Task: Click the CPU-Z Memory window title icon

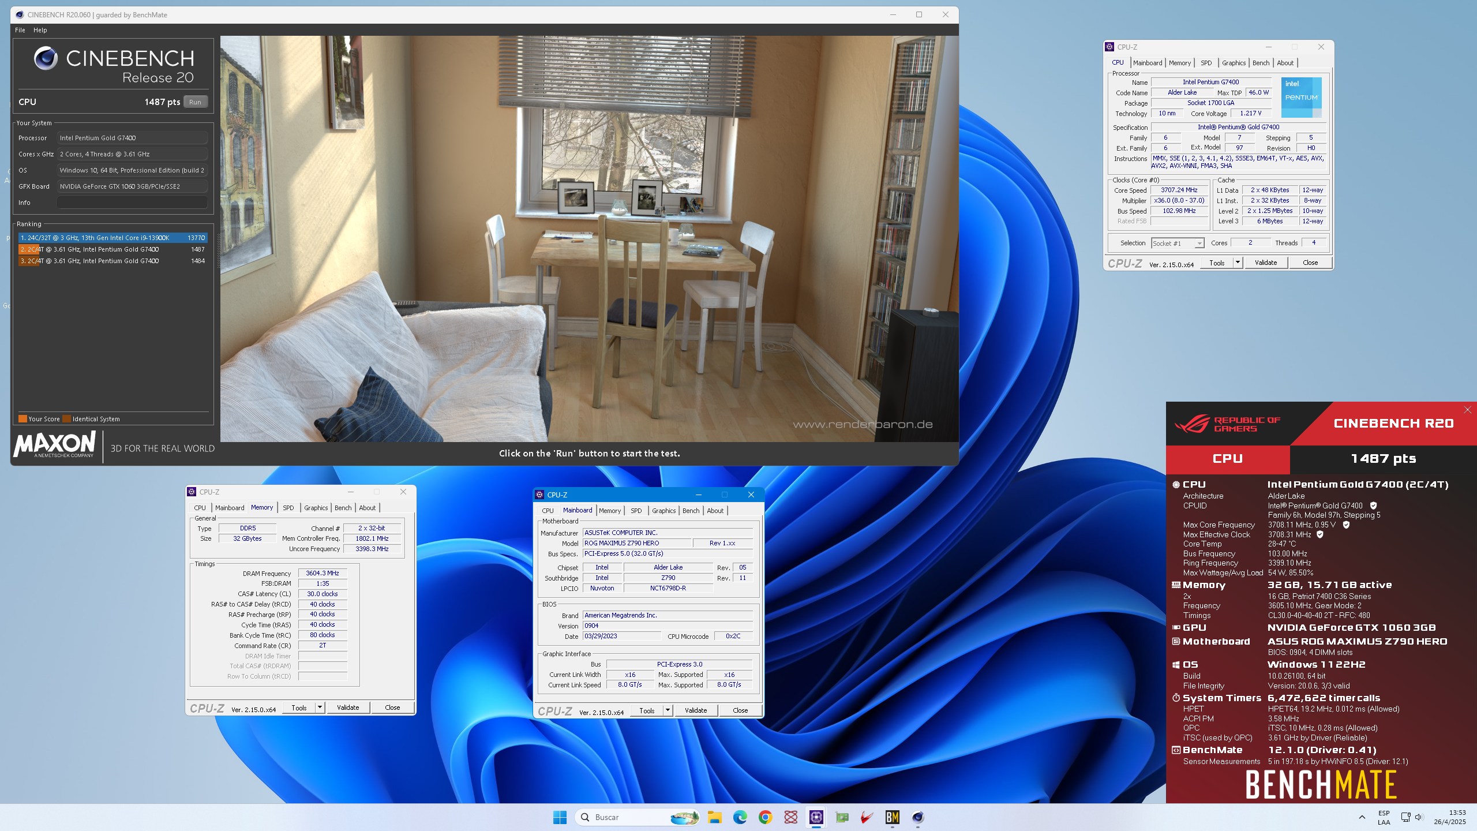Action: 192,492
